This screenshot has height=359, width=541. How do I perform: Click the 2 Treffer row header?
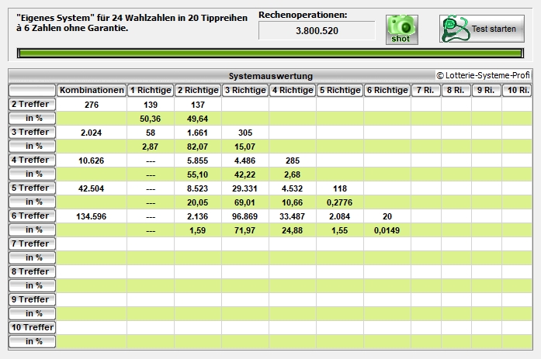point(32,104)
